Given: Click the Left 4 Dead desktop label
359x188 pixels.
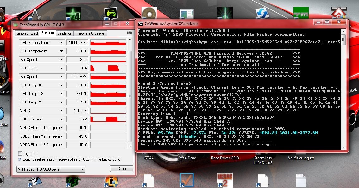Looking at the screenshot, I should tap(187, 158).
